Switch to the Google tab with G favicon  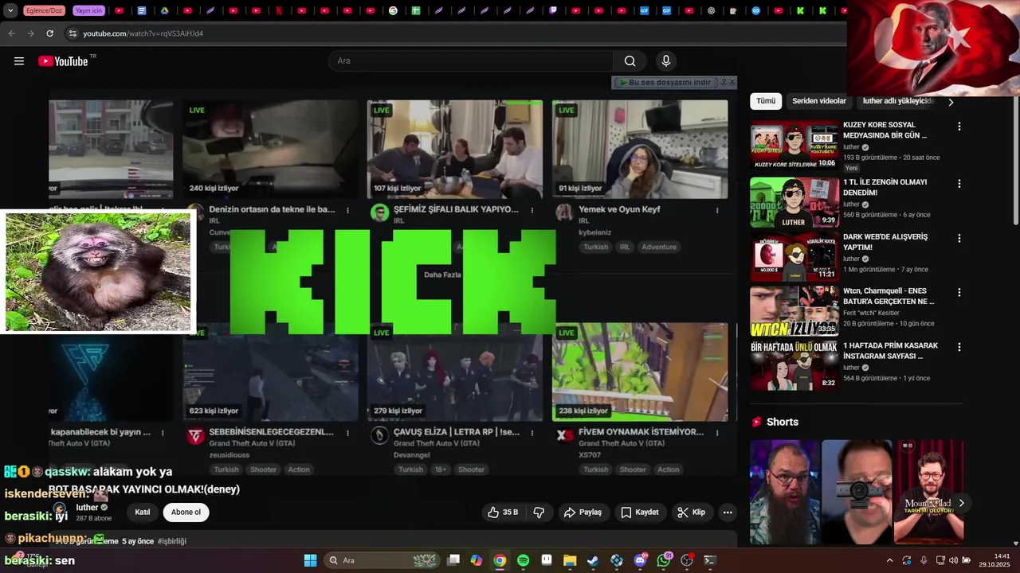(393, 11)
